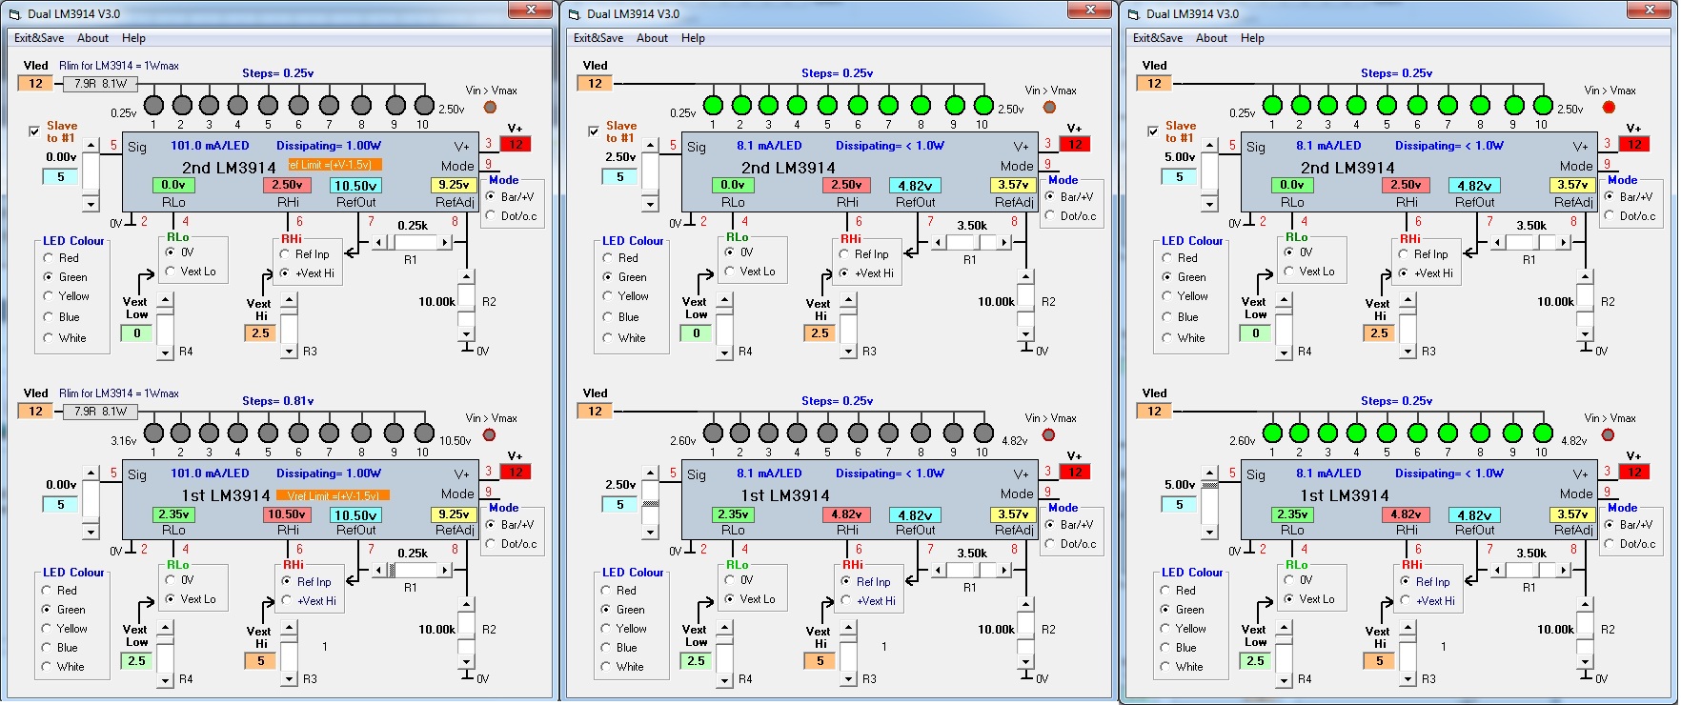Image resolution: width=1681 pixels, height=705 pixels.
Task: Open About menu in left window
Action: coord(92,38)
